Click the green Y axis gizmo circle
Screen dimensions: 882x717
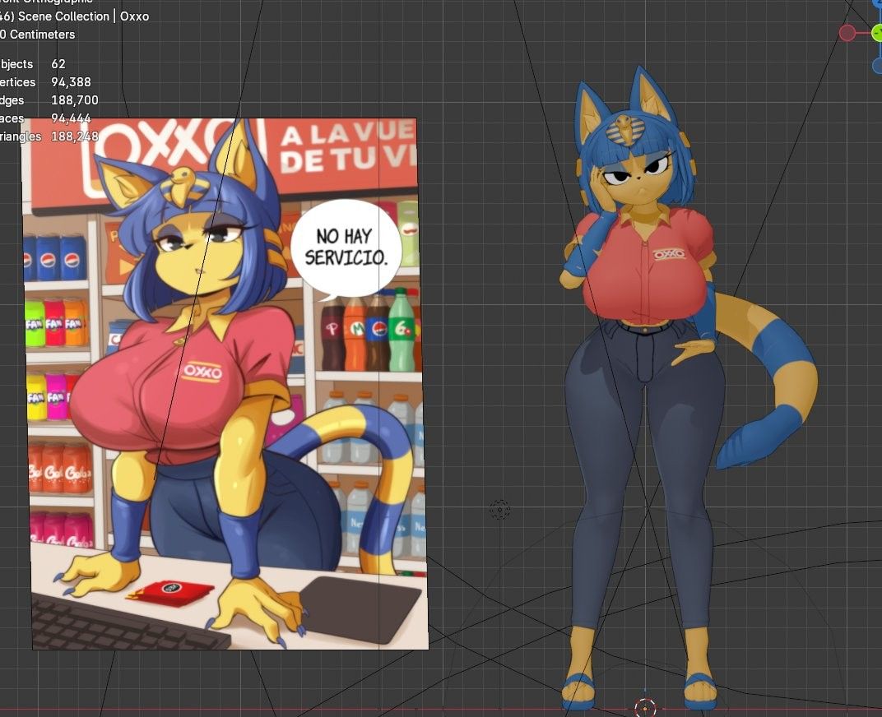877,33
